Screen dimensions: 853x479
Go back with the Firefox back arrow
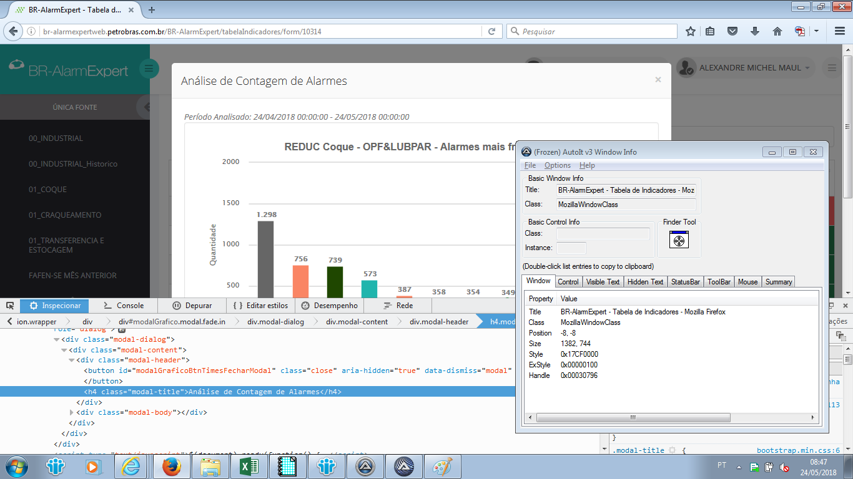pyautogui.click(x=13, y=31)
